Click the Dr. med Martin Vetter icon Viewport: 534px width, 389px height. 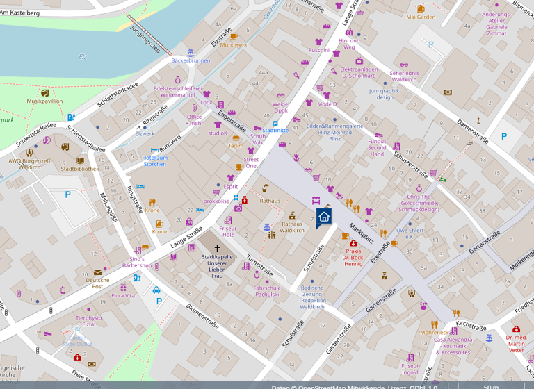pyautogui.click(x=516, y=329)
